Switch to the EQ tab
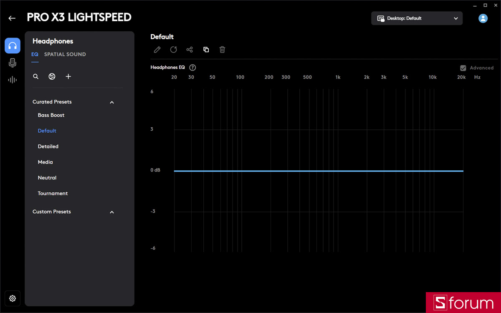The height and width of the screenshot is (313, 501). 35,54
